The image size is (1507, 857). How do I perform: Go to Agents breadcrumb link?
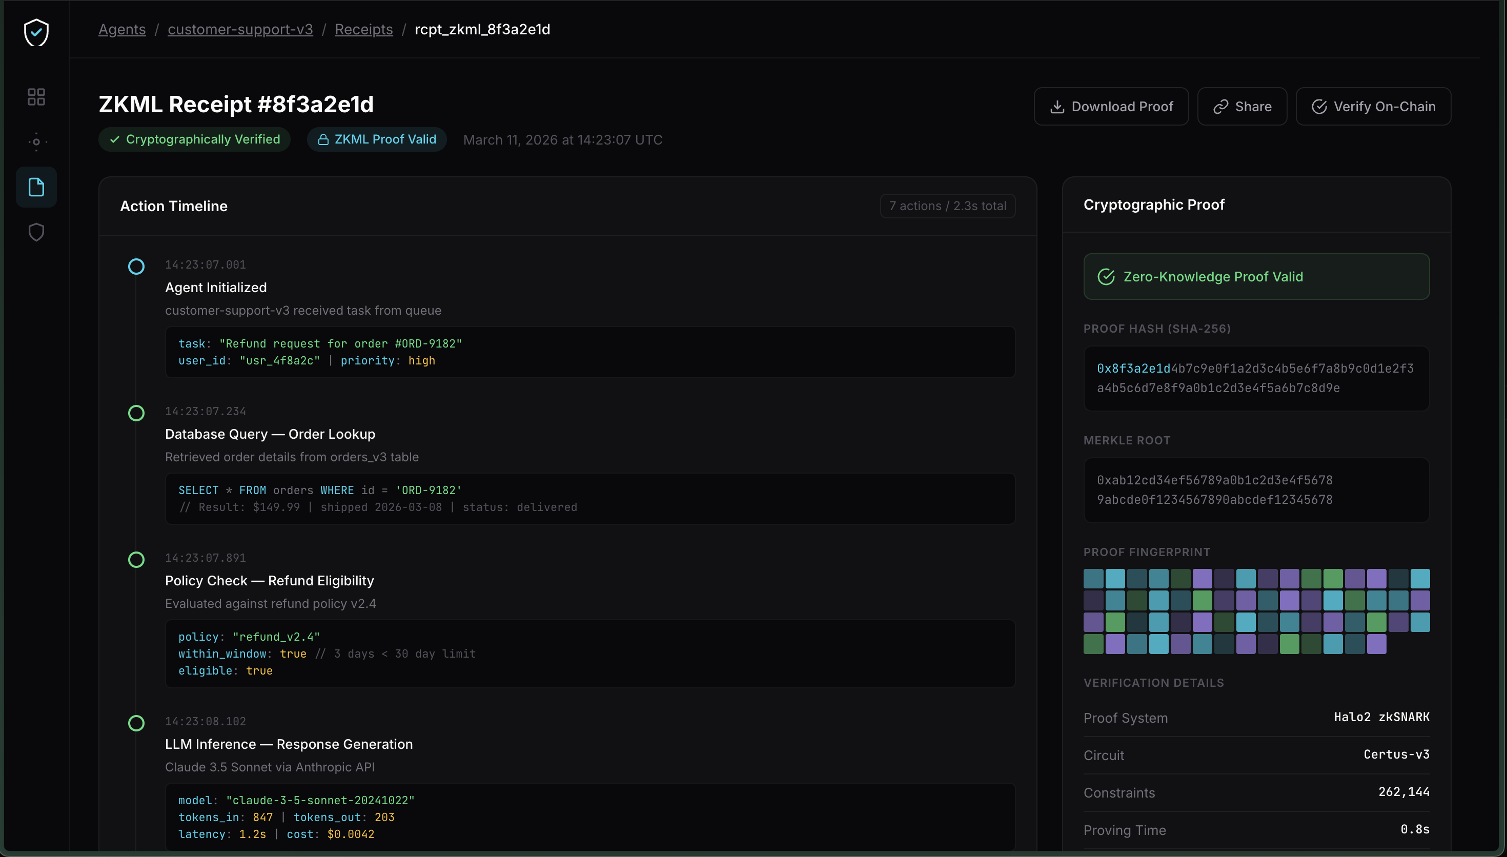tap(122, 29)
